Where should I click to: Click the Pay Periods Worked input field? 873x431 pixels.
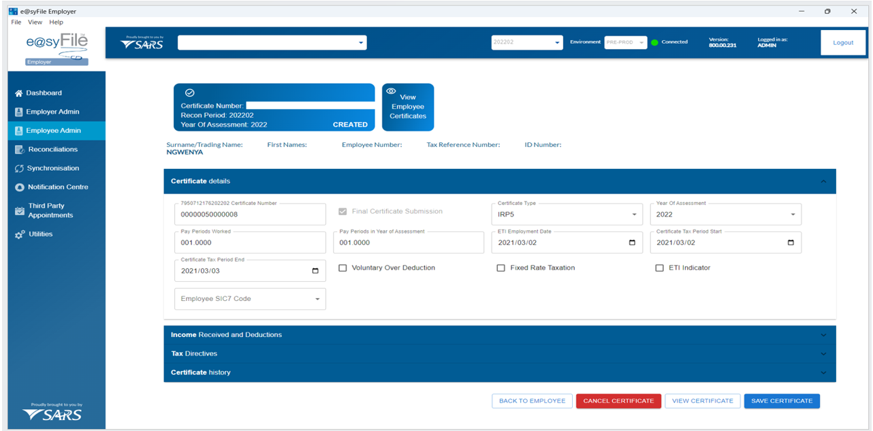click(x=250, y=243)
